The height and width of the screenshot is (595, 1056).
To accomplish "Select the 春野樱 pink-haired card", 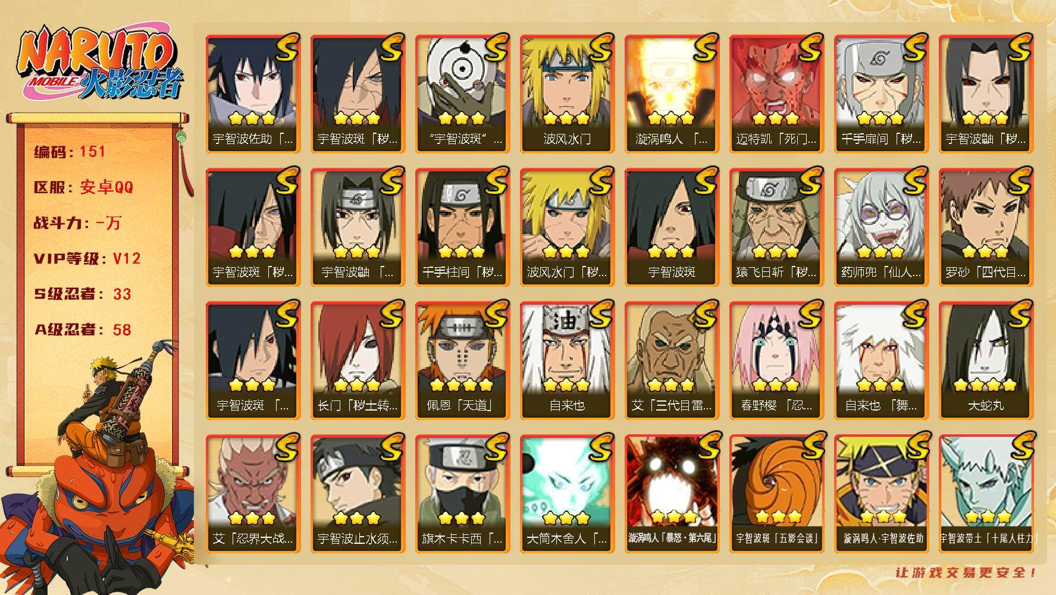I will pyautogui.click(x=776, y=361).
